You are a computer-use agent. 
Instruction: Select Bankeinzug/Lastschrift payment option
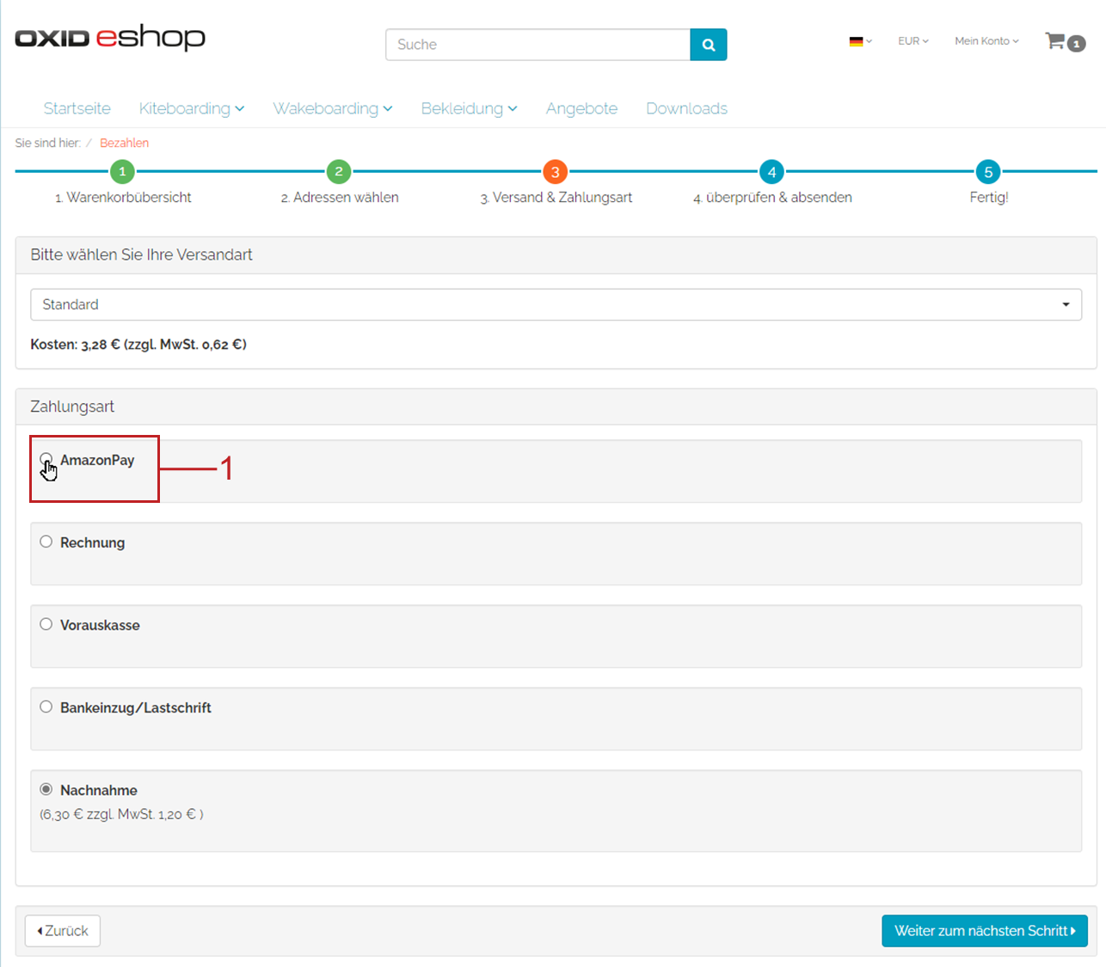[46, 707]
